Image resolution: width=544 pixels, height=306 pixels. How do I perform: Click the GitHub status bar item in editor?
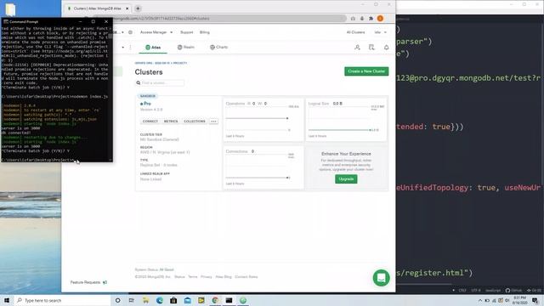coord(513,290)
